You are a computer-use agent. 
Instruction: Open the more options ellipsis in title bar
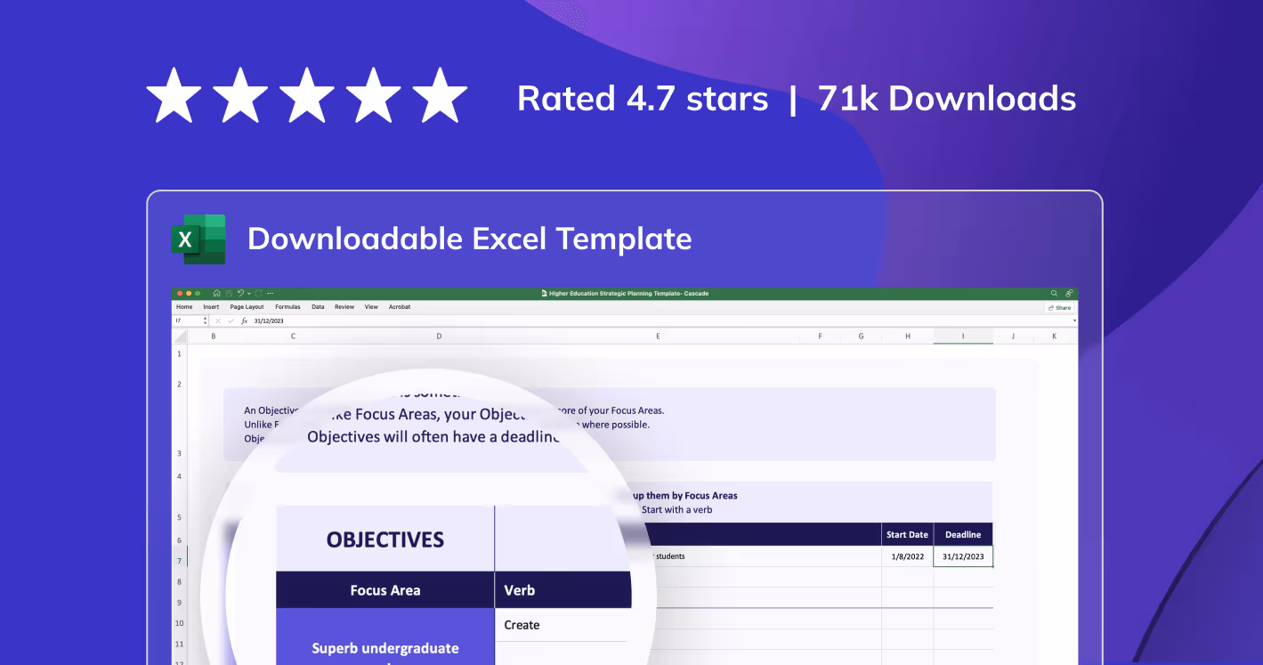[270, 293]
